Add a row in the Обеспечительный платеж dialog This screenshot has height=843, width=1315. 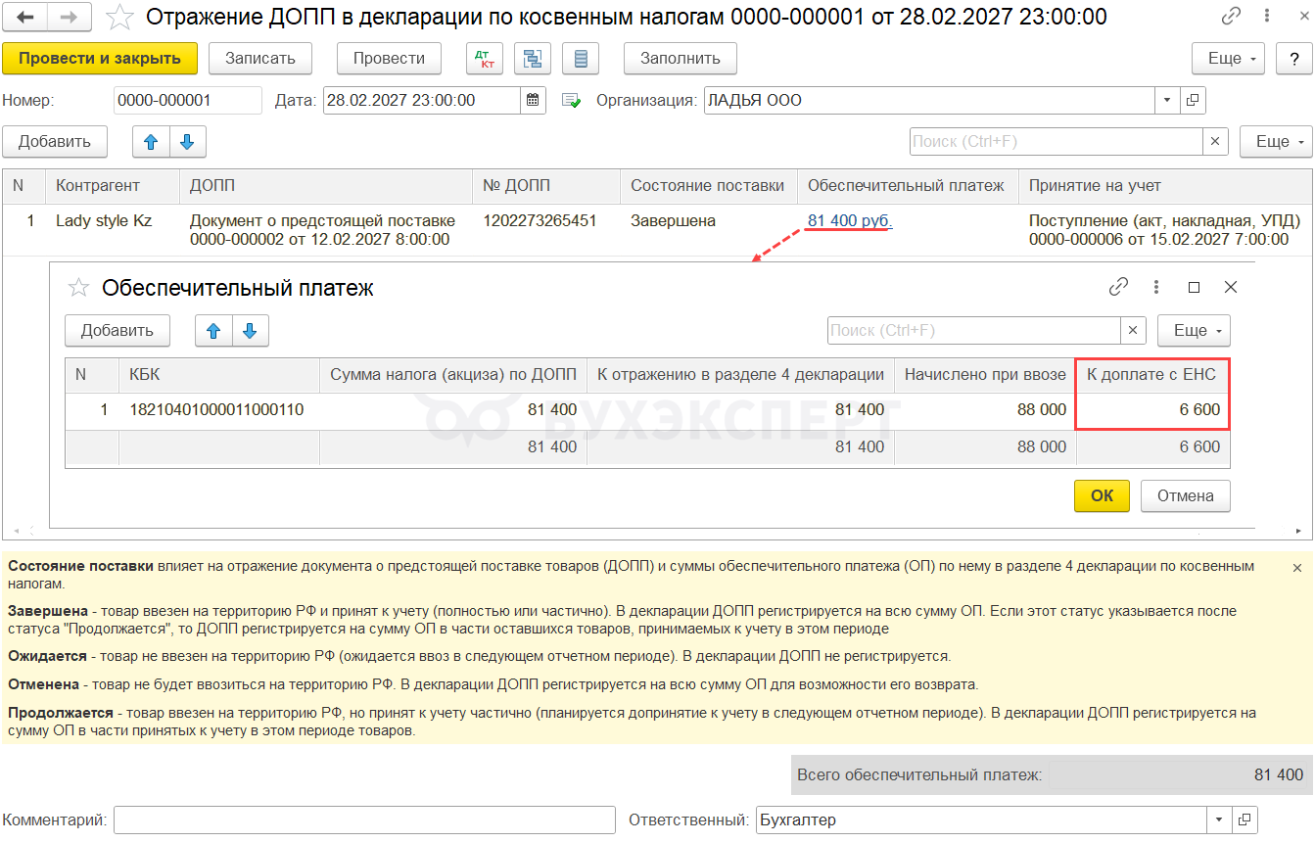pos(117,331)
